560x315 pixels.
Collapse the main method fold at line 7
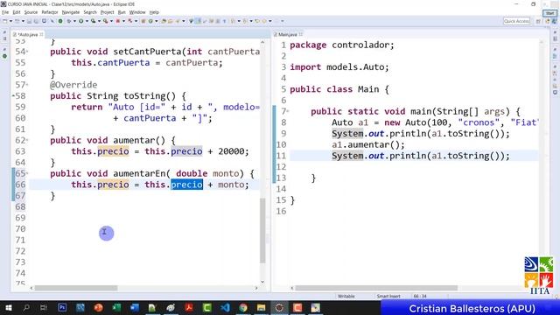[x=288, y=111]
